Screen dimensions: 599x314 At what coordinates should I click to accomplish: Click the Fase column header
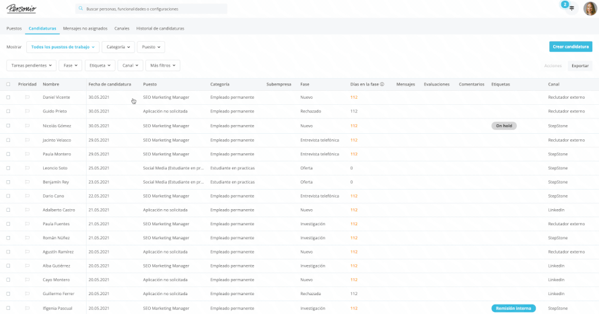point(305,84)
